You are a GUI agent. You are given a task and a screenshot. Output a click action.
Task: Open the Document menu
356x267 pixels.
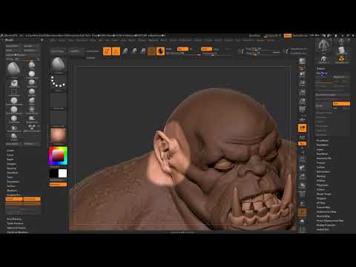tap(82, 40)
